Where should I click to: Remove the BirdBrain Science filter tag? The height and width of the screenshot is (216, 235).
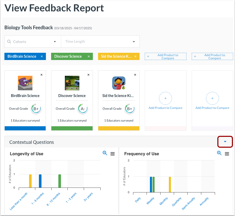point(42,56)
